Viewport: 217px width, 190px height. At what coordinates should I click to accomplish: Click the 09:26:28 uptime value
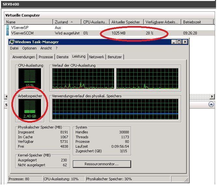[x=190, y=33]
